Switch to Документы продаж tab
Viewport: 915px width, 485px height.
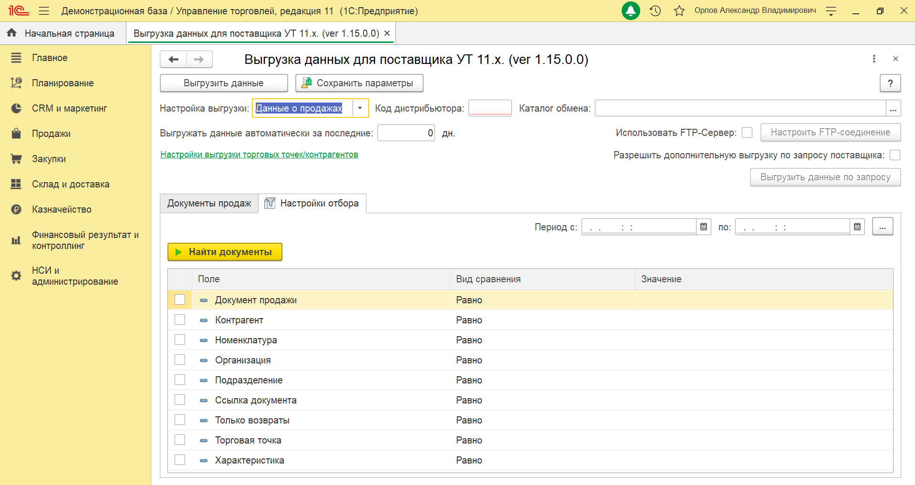[x=209, y=203]
